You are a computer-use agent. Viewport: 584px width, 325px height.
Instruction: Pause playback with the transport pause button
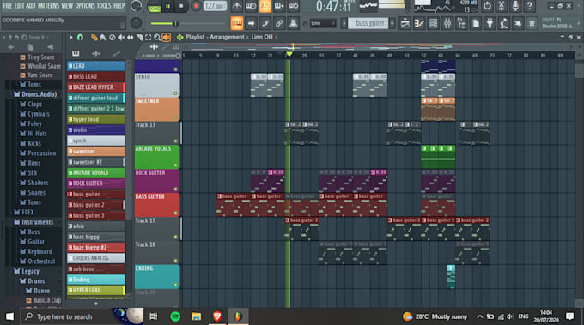point(168,6)
